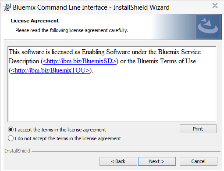Click the 'I do not accept the terms' label text

[x=68, y=138]
